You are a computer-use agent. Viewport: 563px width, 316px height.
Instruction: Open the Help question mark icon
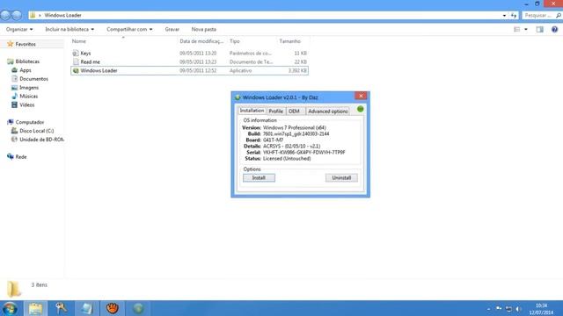click(x=554, y=29)
